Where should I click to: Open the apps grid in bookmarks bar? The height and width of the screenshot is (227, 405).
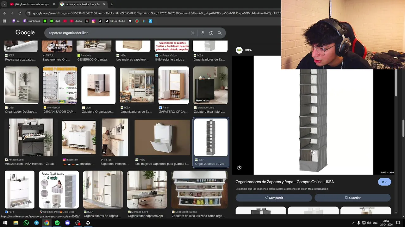pos(4,21)
